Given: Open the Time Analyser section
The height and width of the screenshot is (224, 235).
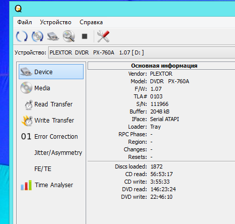Looking at the screenshot, I should point(51,185).
